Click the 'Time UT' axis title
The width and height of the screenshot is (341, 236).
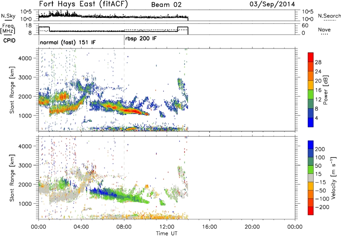click(167, 233)
